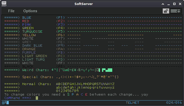Click the (FB) key label
This screenshot has width=184, height=106.
click(x=60, y=52)
